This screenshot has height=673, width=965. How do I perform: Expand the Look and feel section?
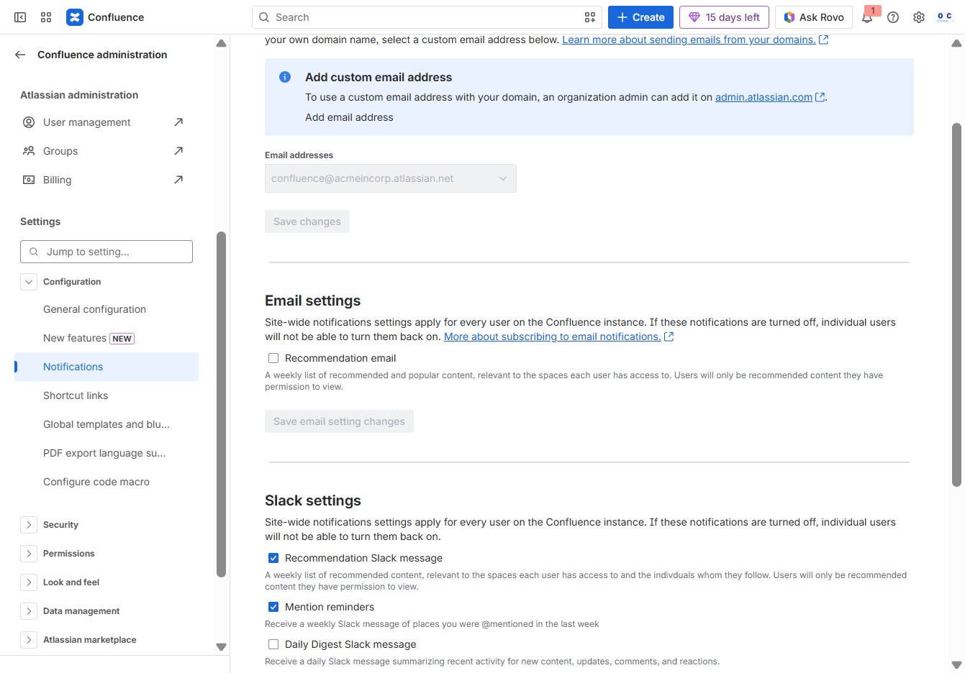[x=29, y=582]
